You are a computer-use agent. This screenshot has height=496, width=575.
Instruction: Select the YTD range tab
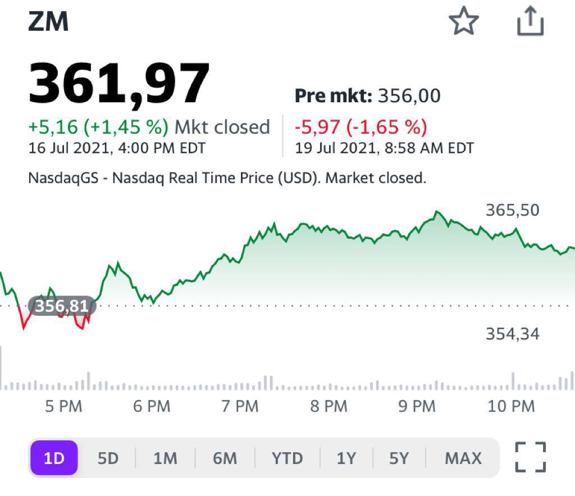click(x=287, y=458)
